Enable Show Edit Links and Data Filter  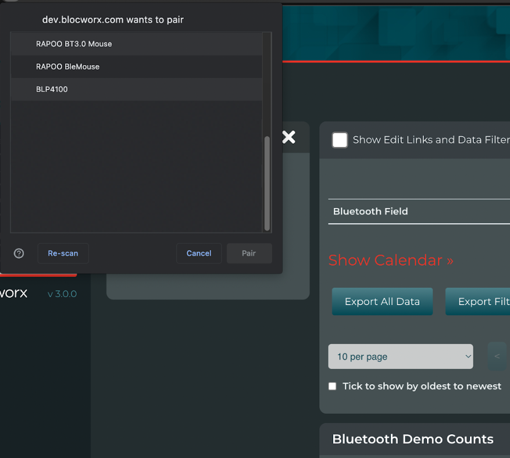[340, 140]
